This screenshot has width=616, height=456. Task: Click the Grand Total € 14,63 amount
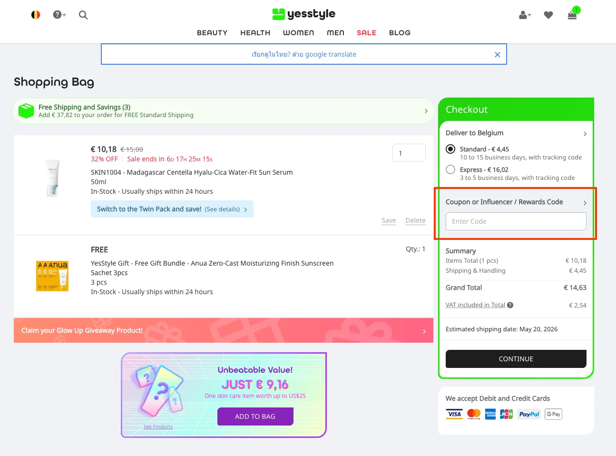point(575,287)
